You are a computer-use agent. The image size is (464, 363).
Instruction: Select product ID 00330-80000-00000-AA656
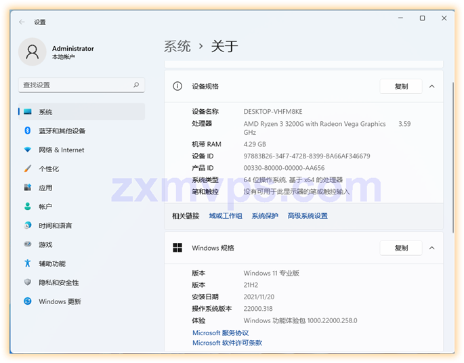click(x=284, y=168)
